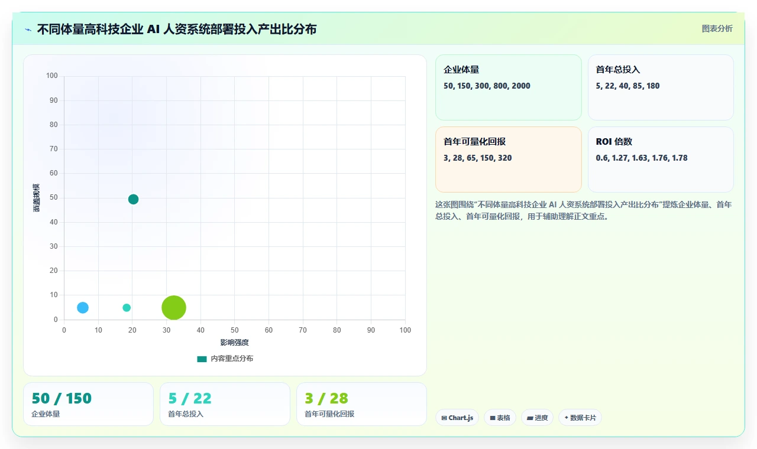Click values 50, 150, 300, 800, 2000
The image size is (757, 449).
click(x=487, y=86)
